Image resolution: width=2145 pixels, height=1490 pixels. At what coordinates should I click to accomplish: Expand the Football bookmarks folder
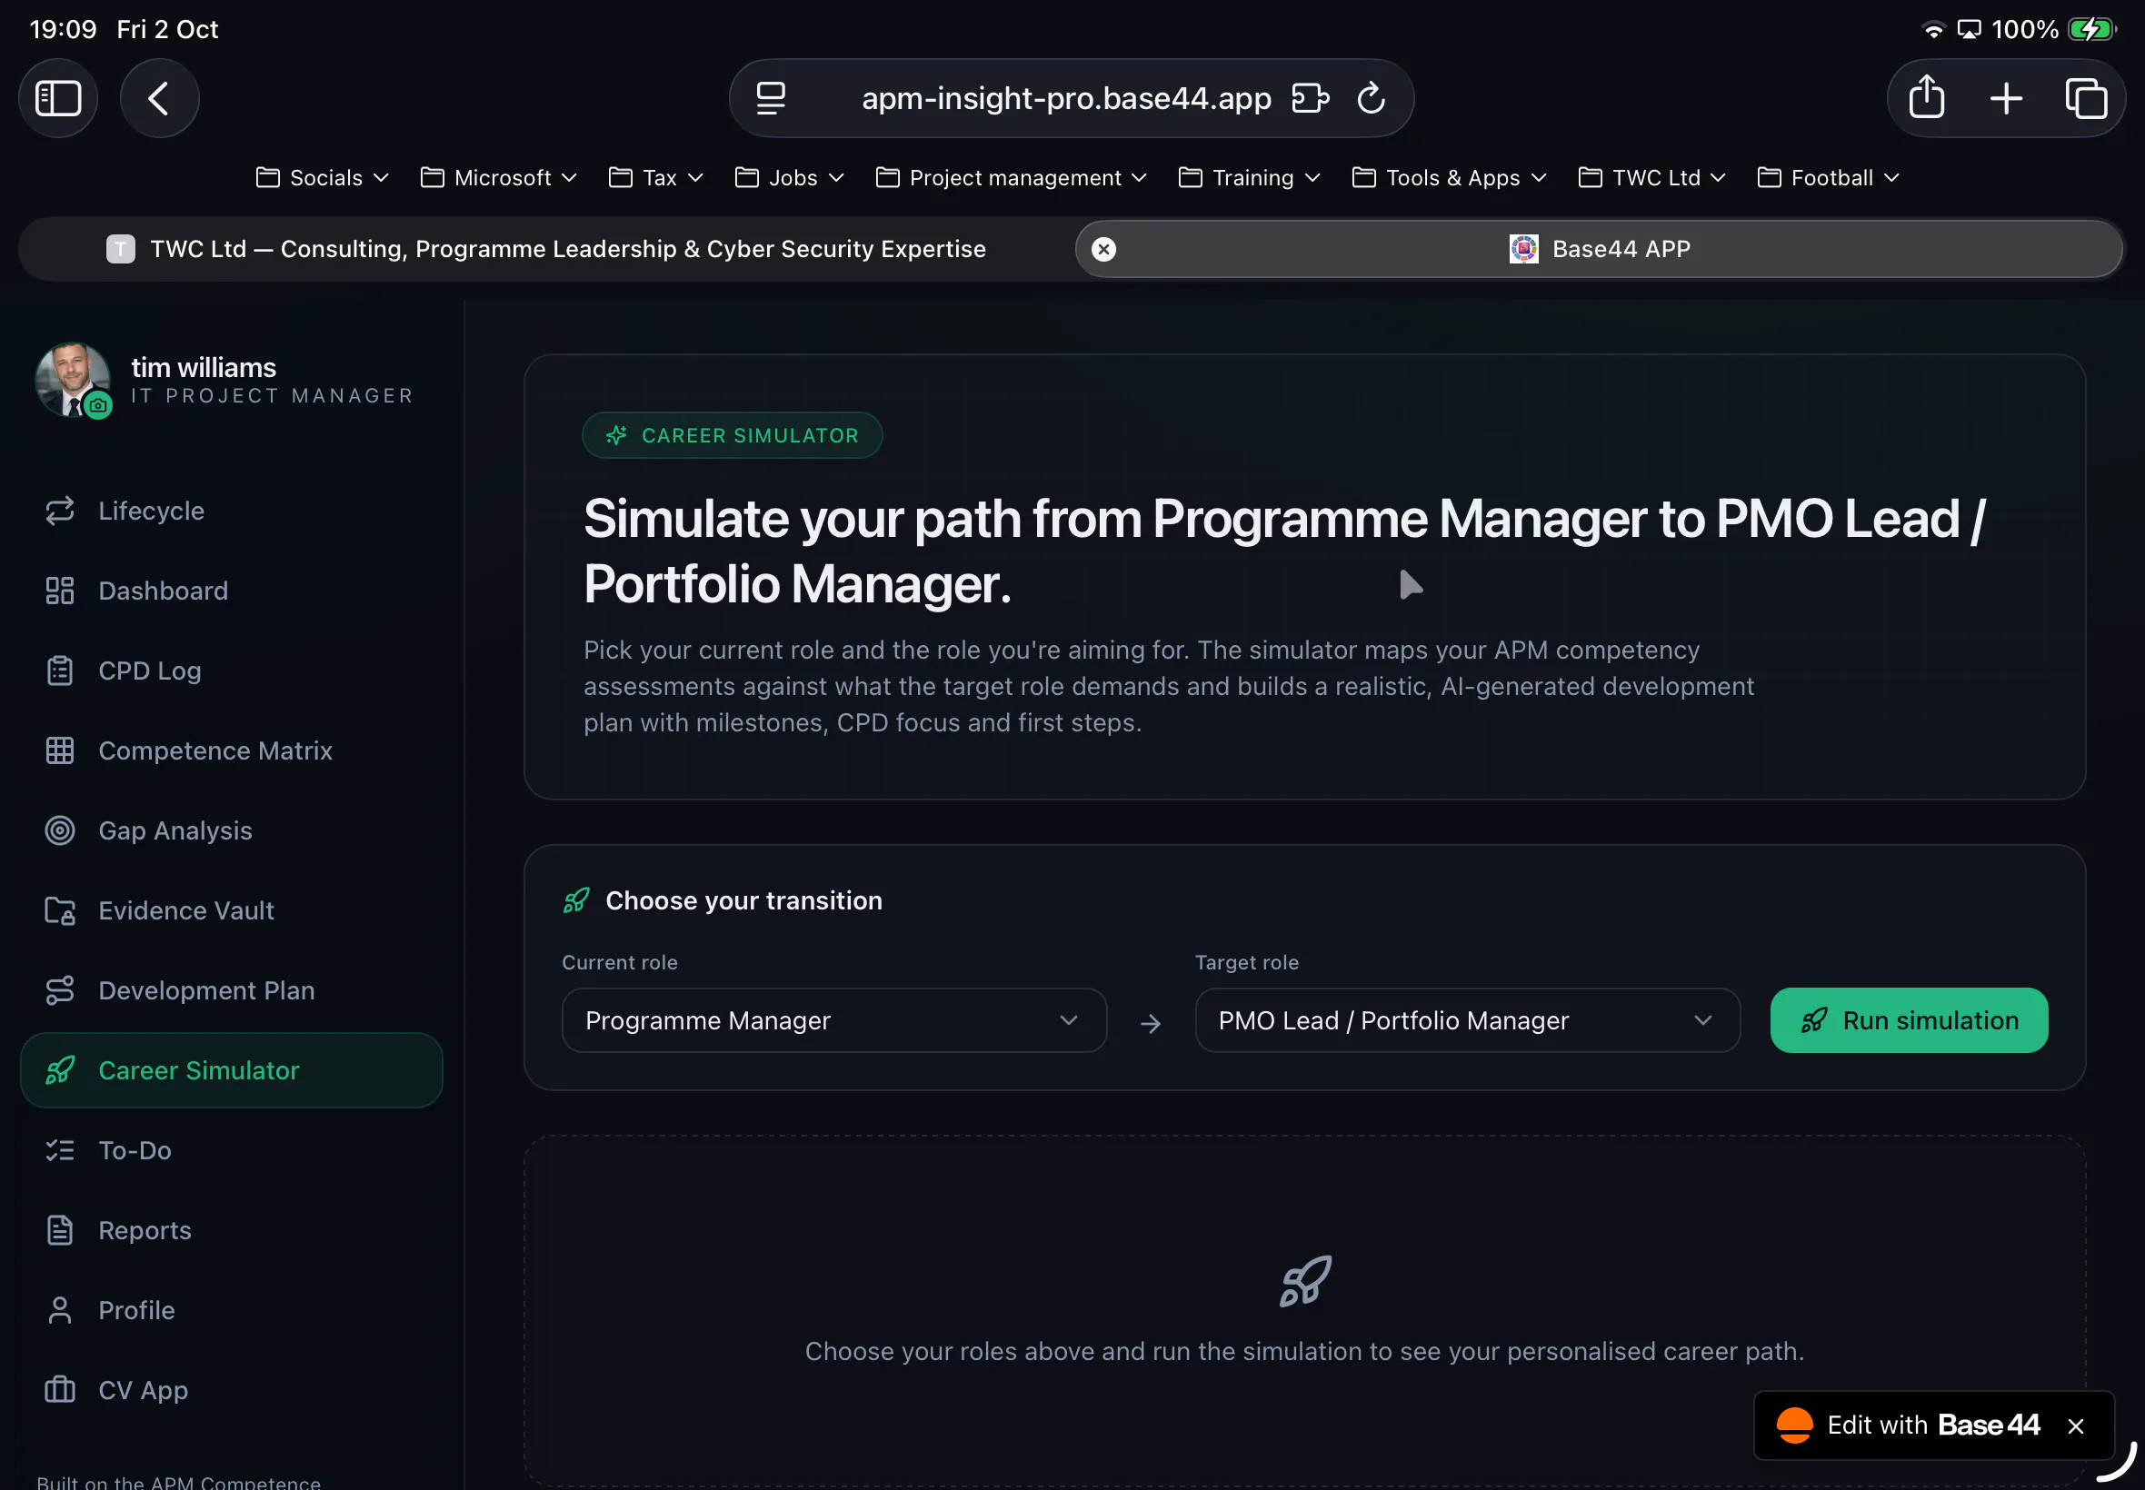coord(1829,177)
